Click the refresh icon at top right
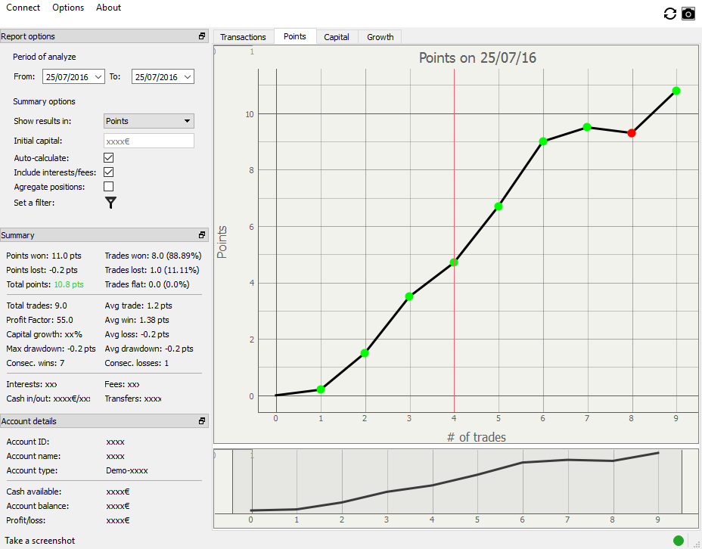Image resolution: width=702 pixels, height=549 pixels. [x=669, y=14]
